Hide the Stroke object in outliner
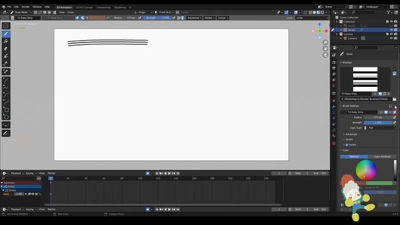400x225 pixels. click(391, 30)
